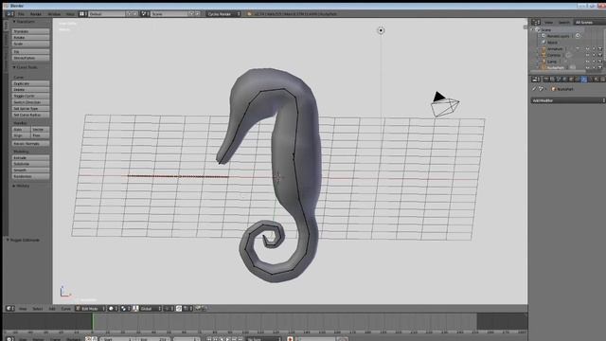Open the Render menu

click(x=36, y=14)
